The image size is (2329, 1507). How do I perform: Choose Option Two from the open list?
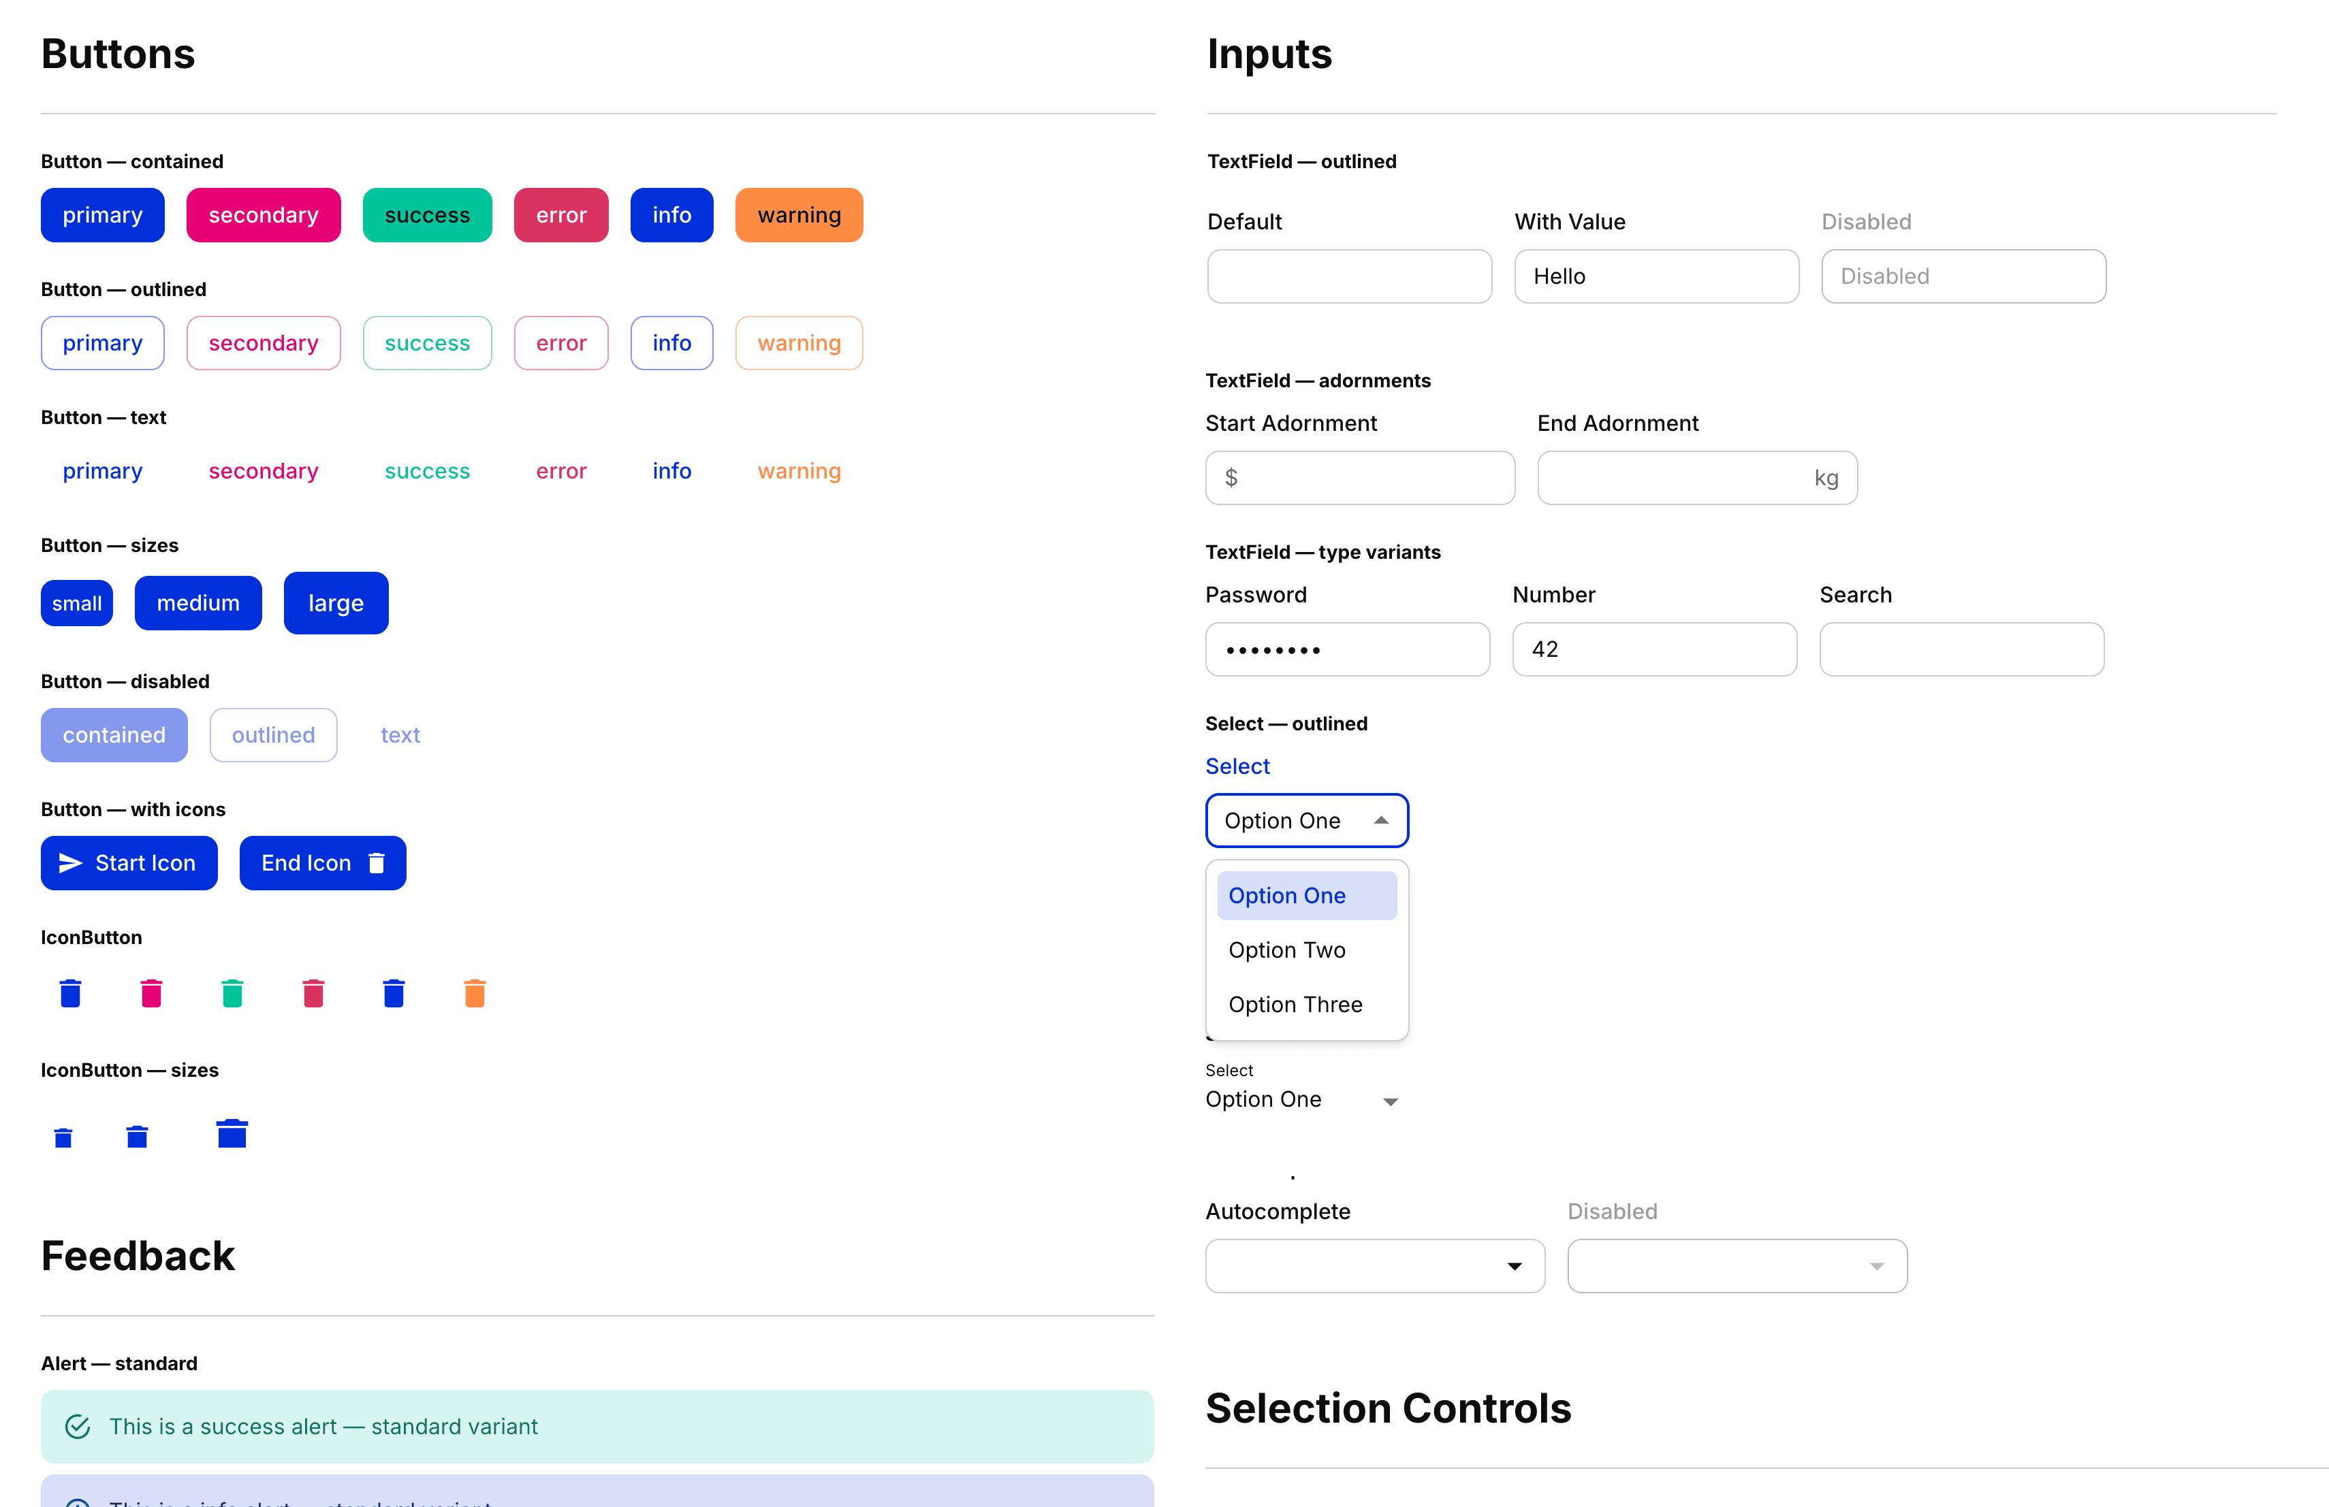tap(1287, 950)
